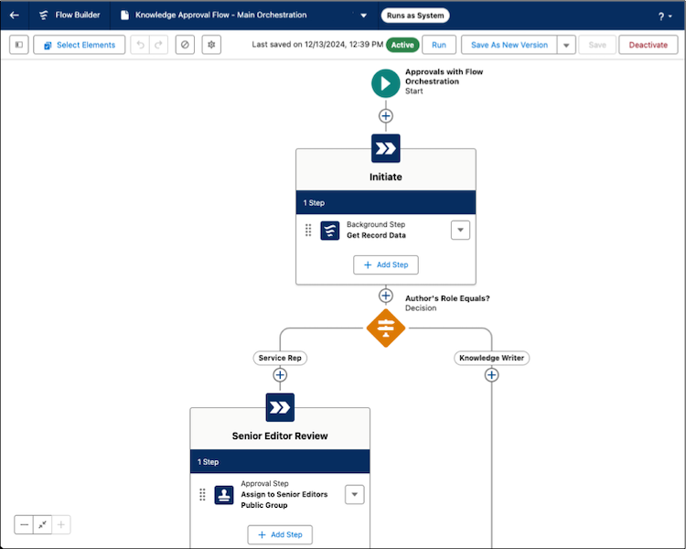The image size is (686, 549).
Task: Open the flow settings gear icon
Action: click(211, 45)
